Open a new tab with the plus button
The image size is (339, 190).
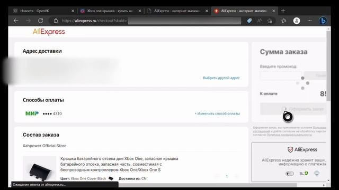click(283, 11)
